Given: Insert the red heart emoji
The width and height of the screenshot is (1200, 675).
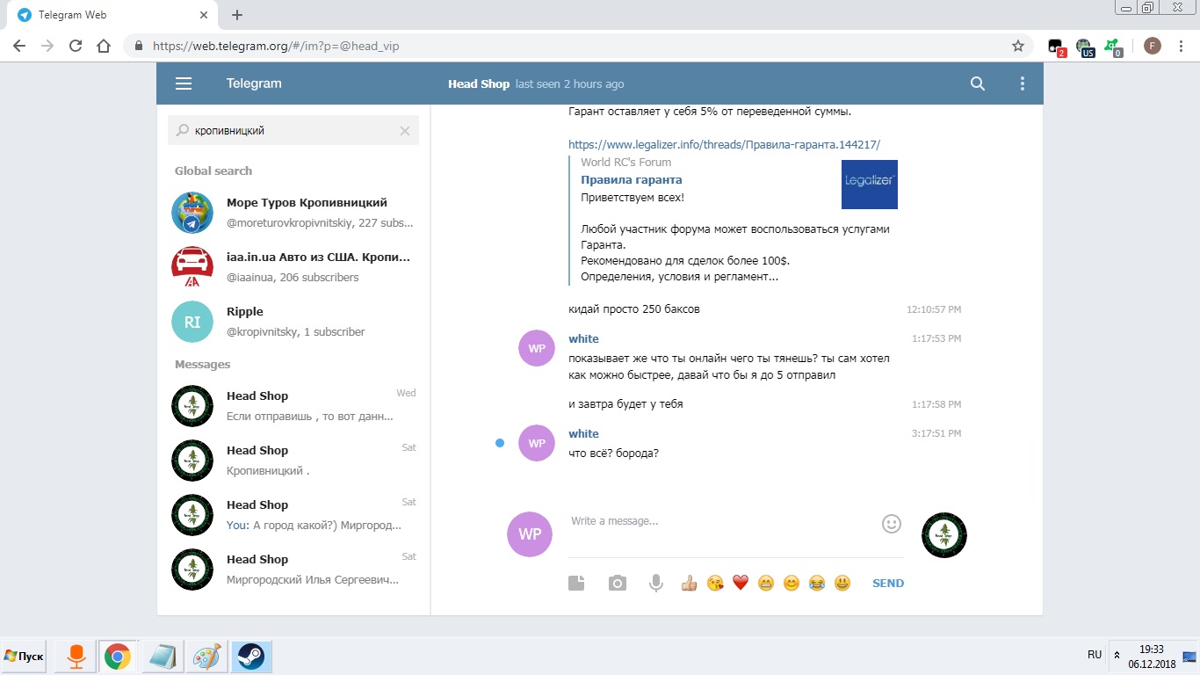Looking at the screenshot, I should (x=741, y=583).
